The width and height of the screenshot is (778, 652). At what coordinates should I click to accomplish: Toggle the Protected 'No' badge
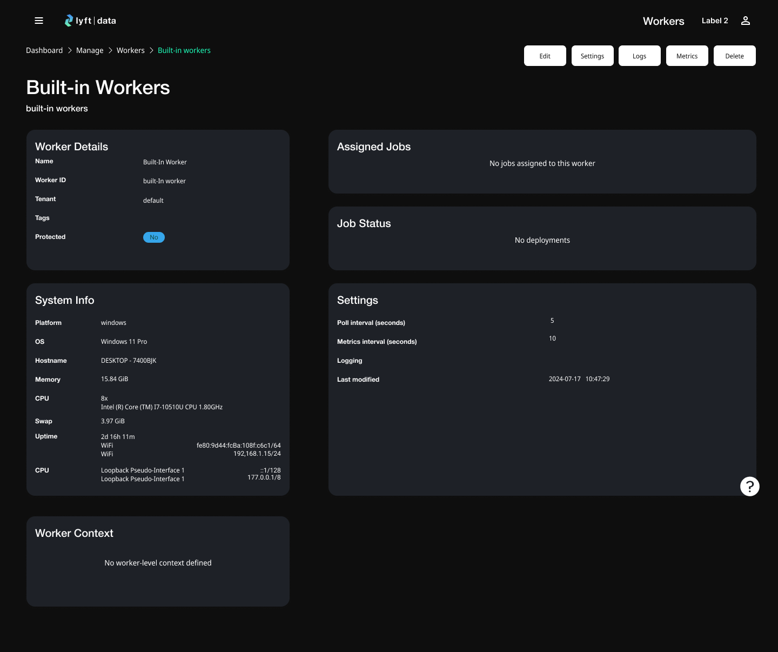(154, 237)
